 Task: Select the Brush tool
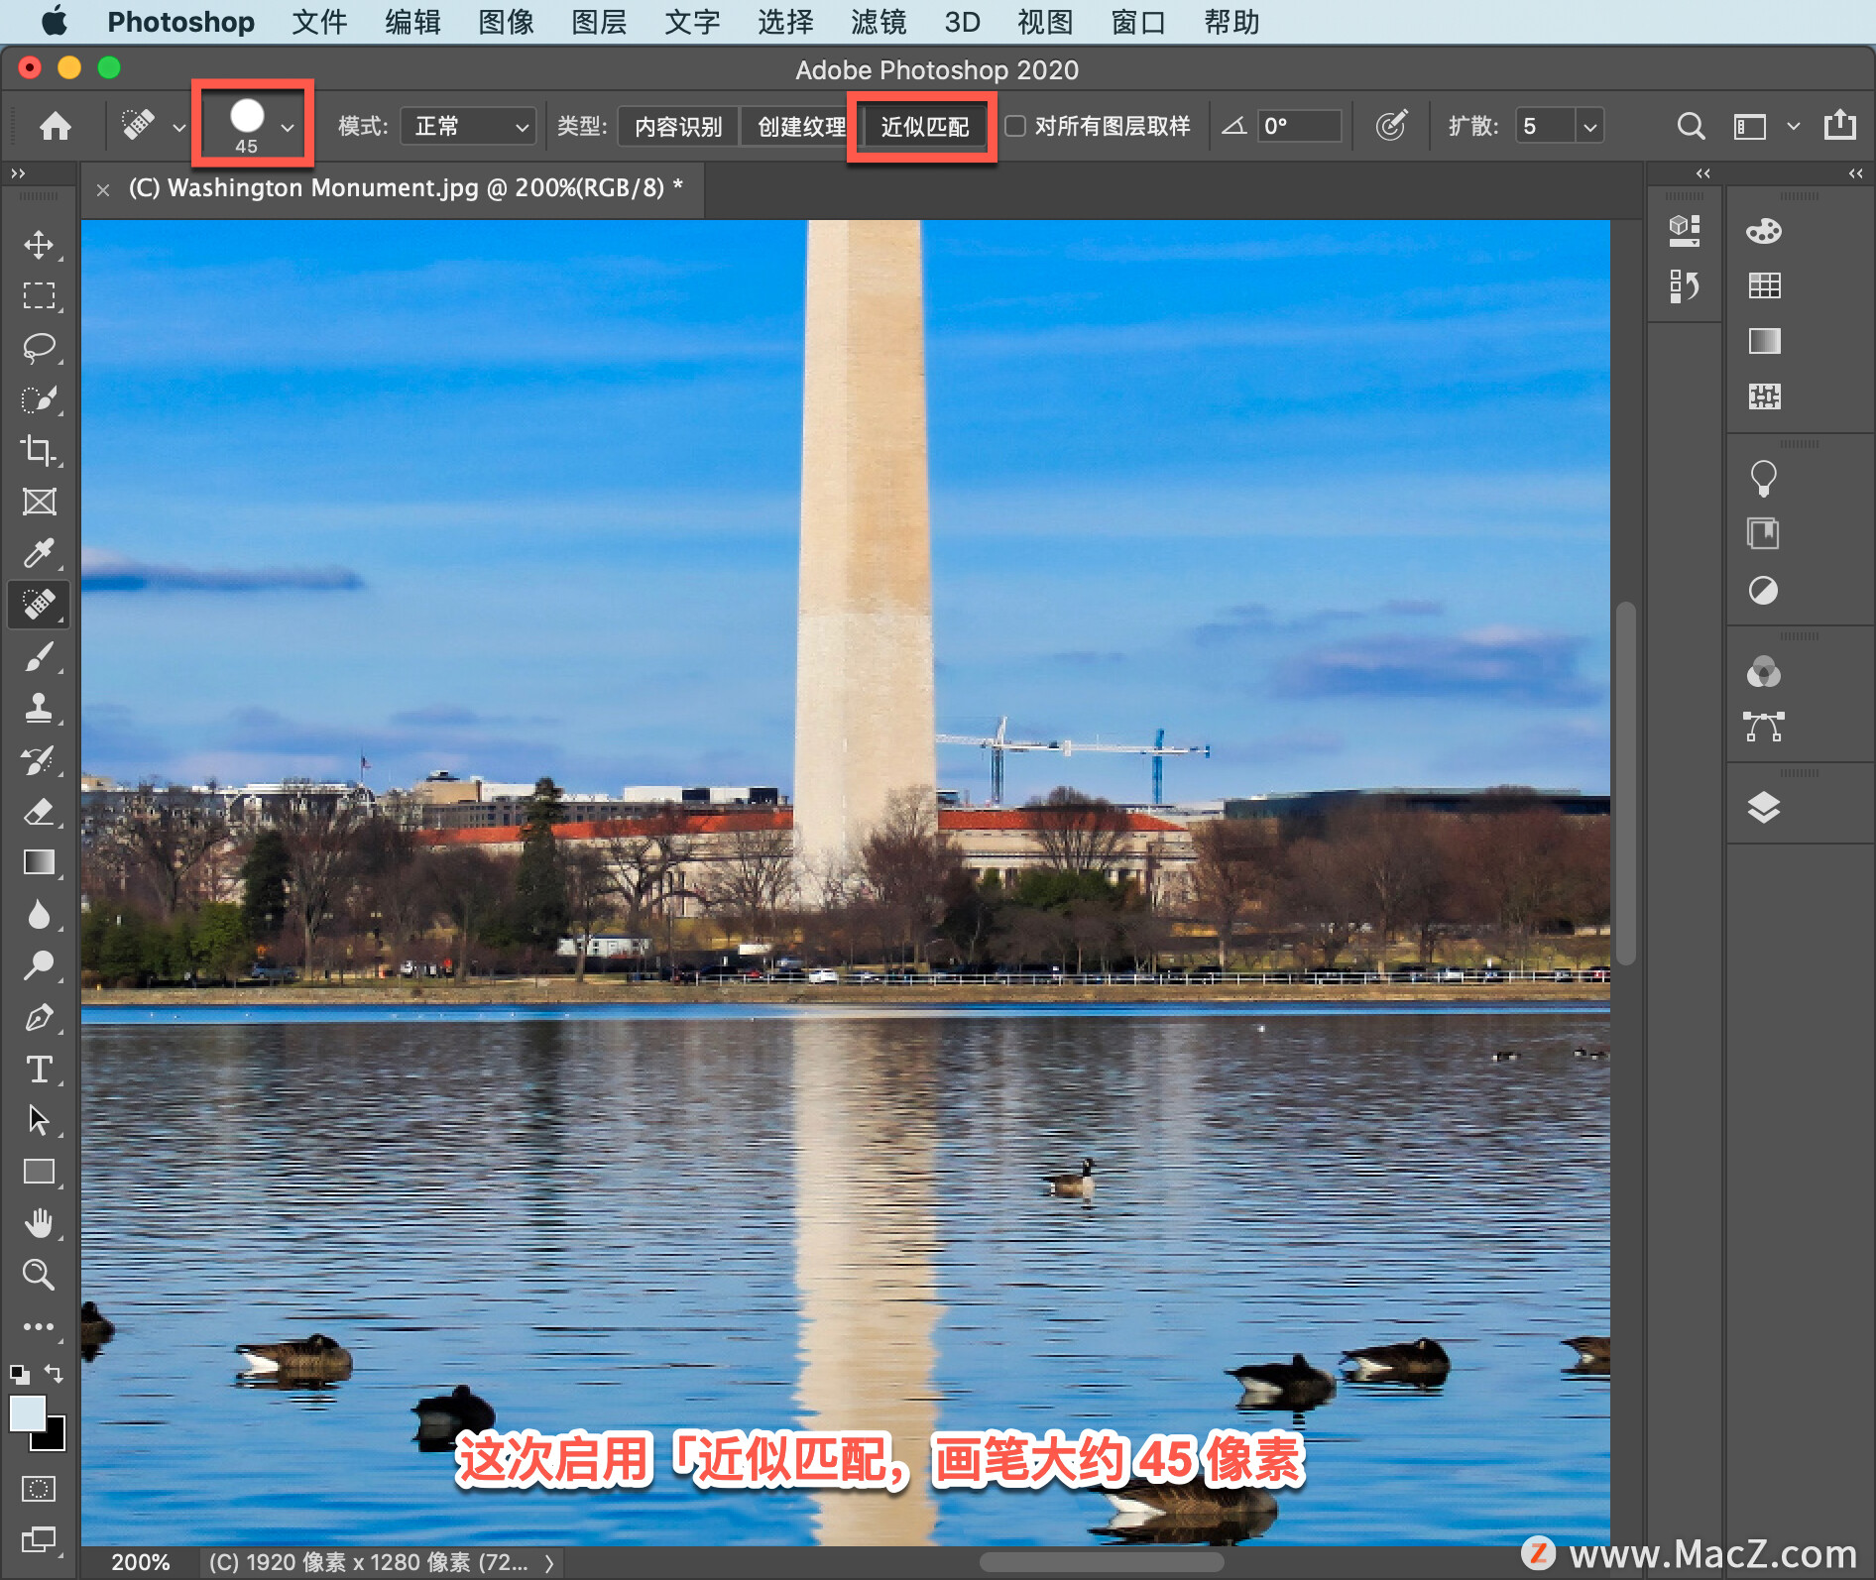pyautogui.click(x=39, y=656)
